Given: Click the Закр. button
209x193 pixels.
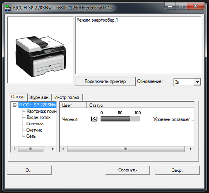Looking at the screenshot, I should click(177, 170).
